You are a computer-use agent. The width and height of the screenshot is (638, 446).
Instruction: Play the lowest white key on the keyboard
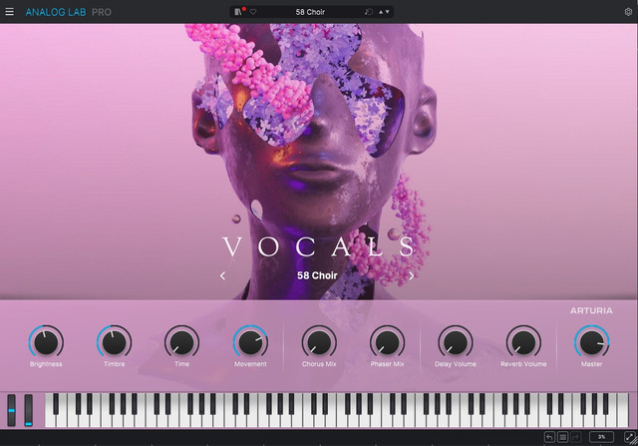[x=49, y=421]
